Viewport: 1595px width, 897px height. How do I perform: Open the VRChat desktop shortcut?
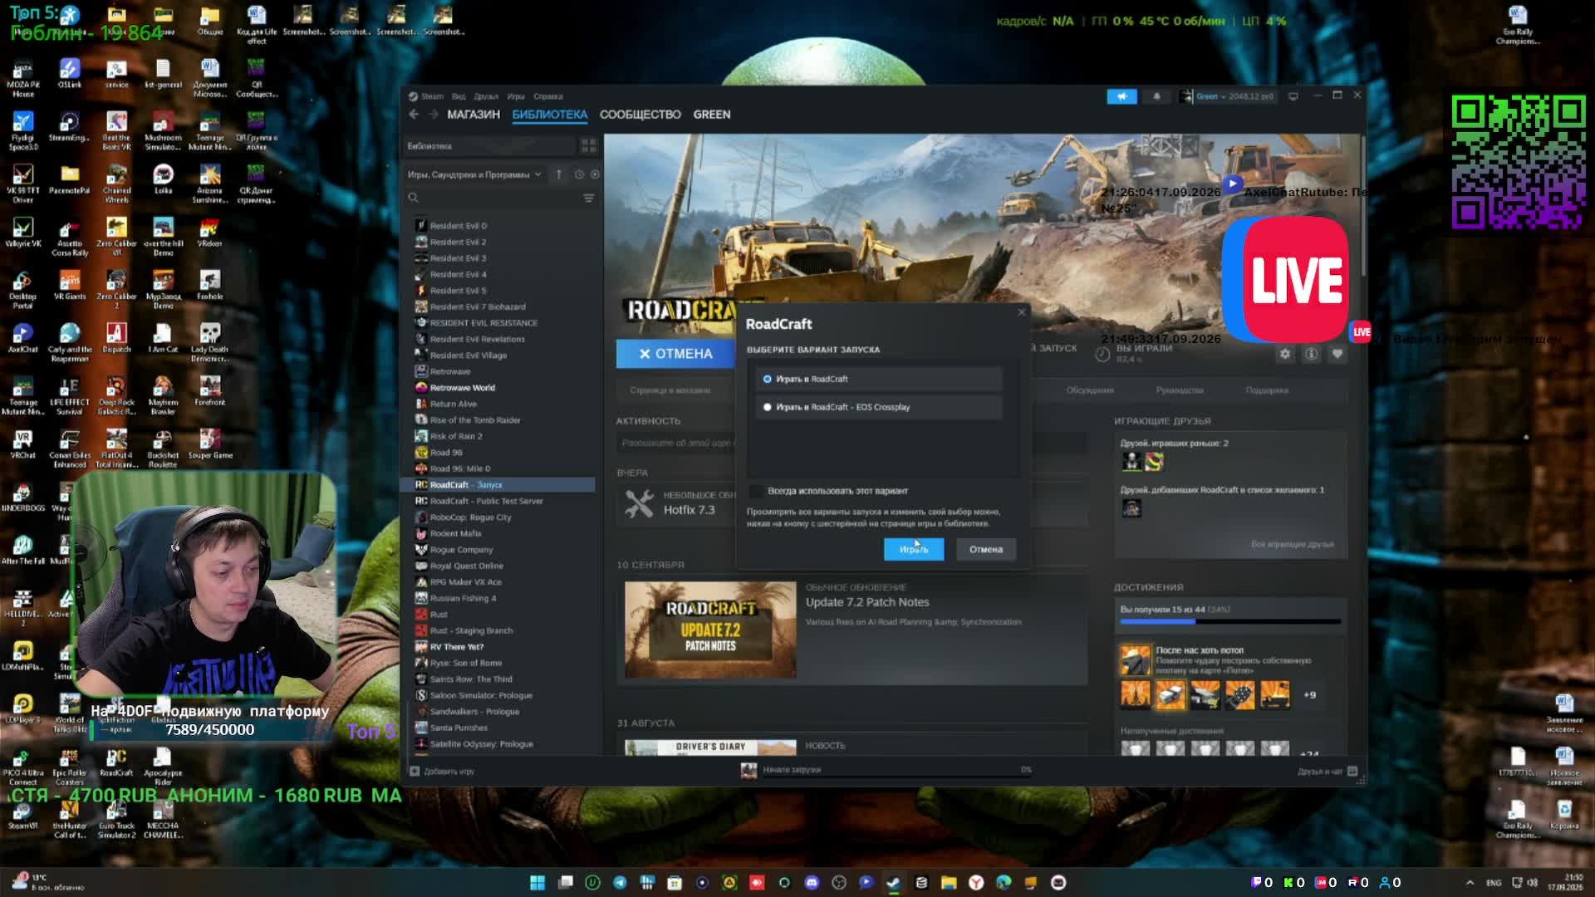click(23, 444)
